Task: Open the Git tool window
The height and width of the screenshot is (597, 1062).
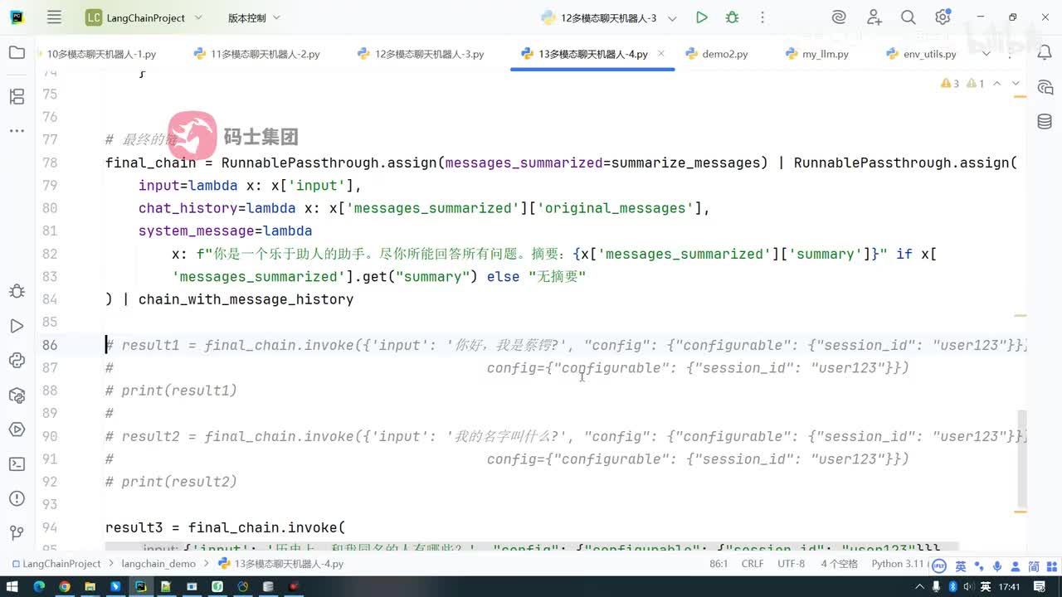Action: point(17,532)
